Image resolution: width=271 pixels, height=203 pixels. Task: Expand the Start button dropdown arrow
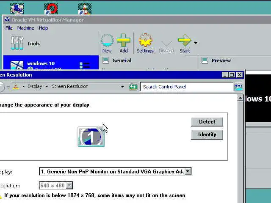[196, 42]
